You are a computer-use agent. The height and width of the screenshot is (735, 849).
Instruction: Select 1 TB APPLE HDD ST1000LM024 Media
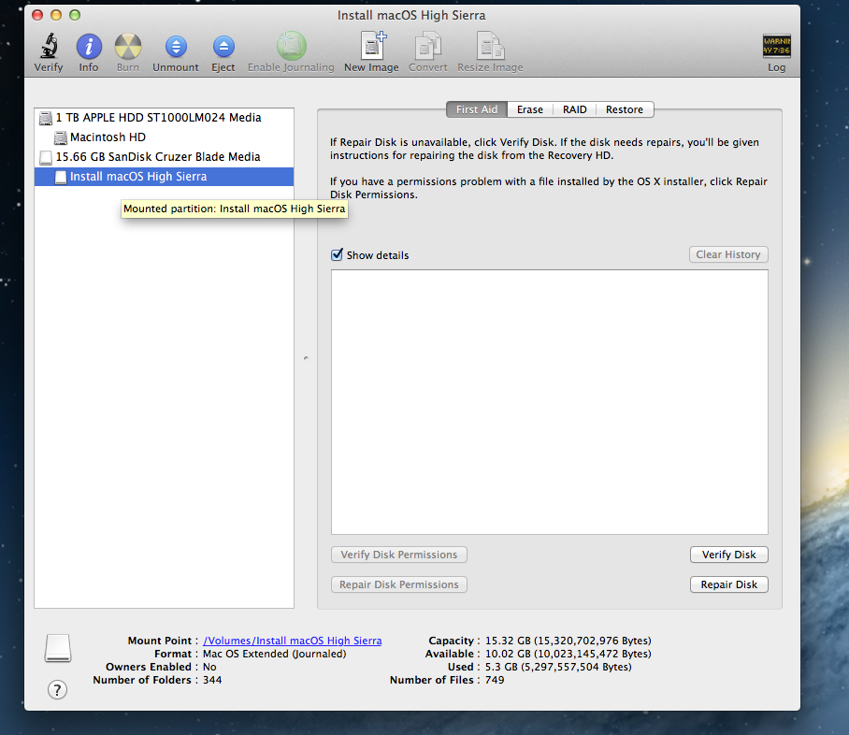[164, 118]
